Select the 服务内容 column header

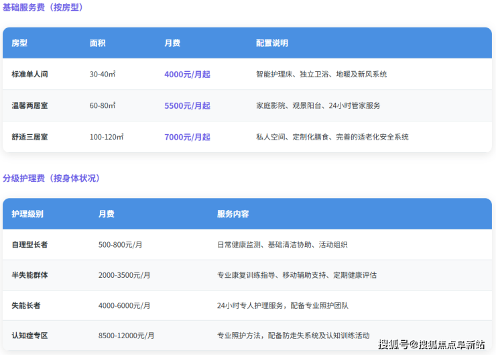(233, 214)
